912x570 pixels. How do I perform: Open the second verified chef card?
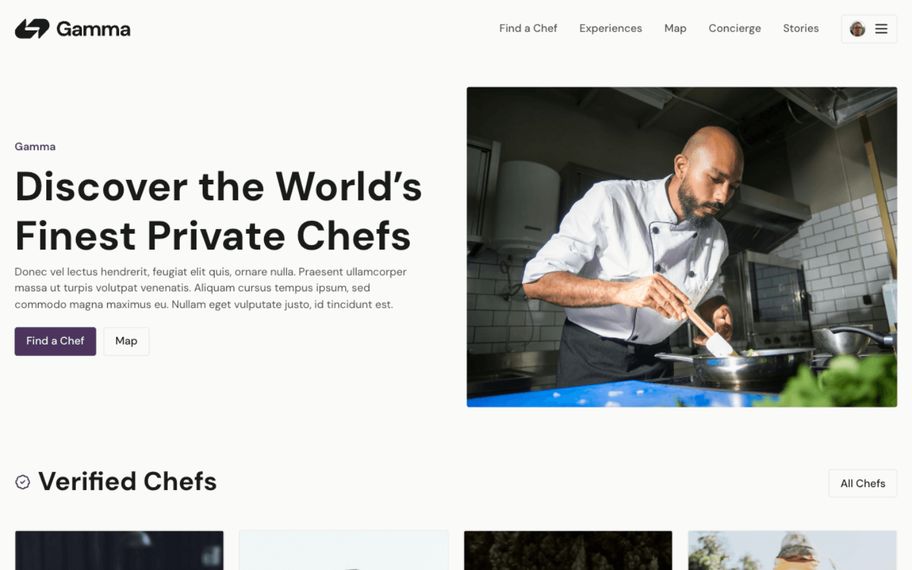(x=343, y=550)
